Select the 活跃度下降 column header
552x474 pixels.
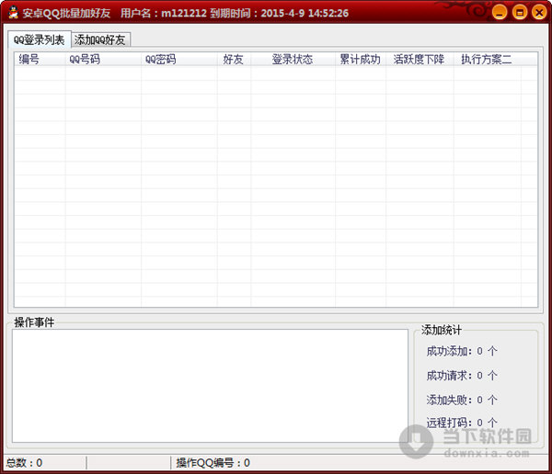420,59
